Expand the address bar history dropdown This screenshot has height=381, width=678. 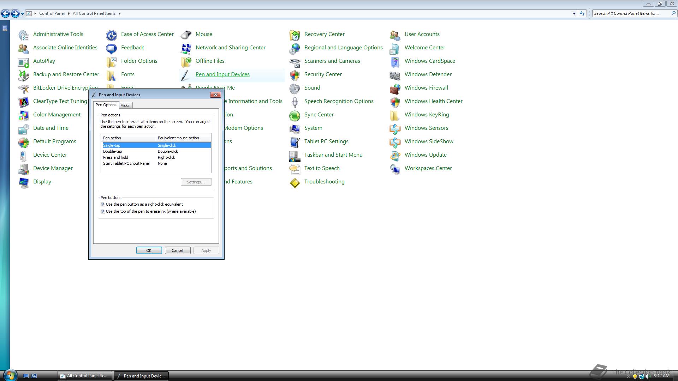click(x=574, y=13)
